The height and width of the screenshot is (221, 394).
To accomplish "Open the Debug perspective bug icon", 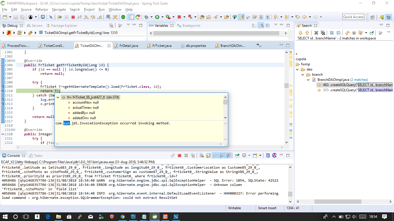I will pos(388,17).
